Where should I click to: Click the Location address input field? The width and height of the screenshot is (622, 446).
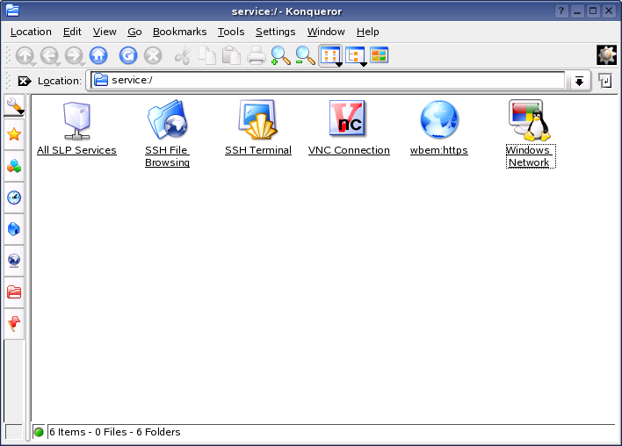click(334, 81)
